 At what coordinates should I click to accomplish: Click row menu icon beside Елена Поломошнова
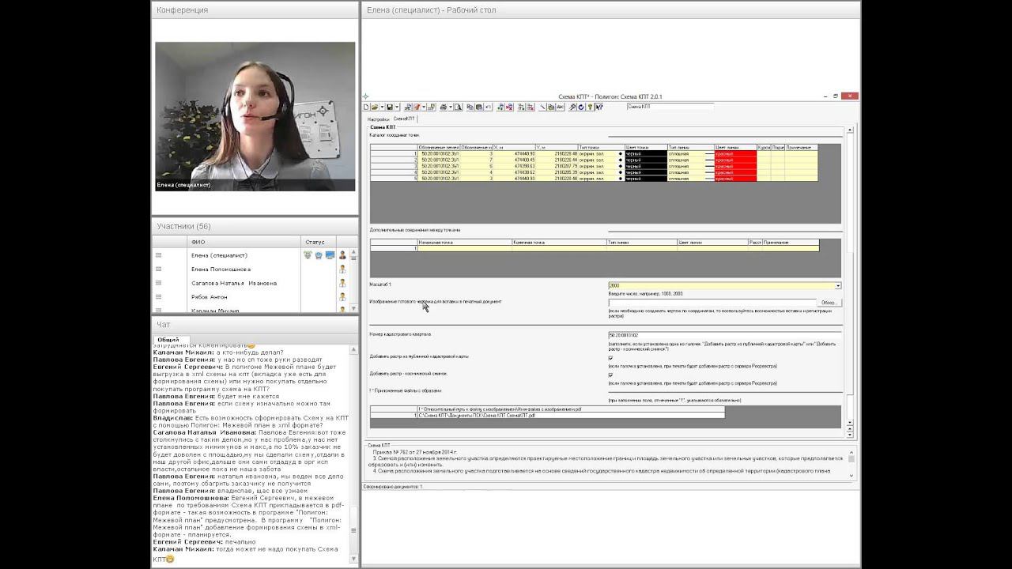point(158,269)
